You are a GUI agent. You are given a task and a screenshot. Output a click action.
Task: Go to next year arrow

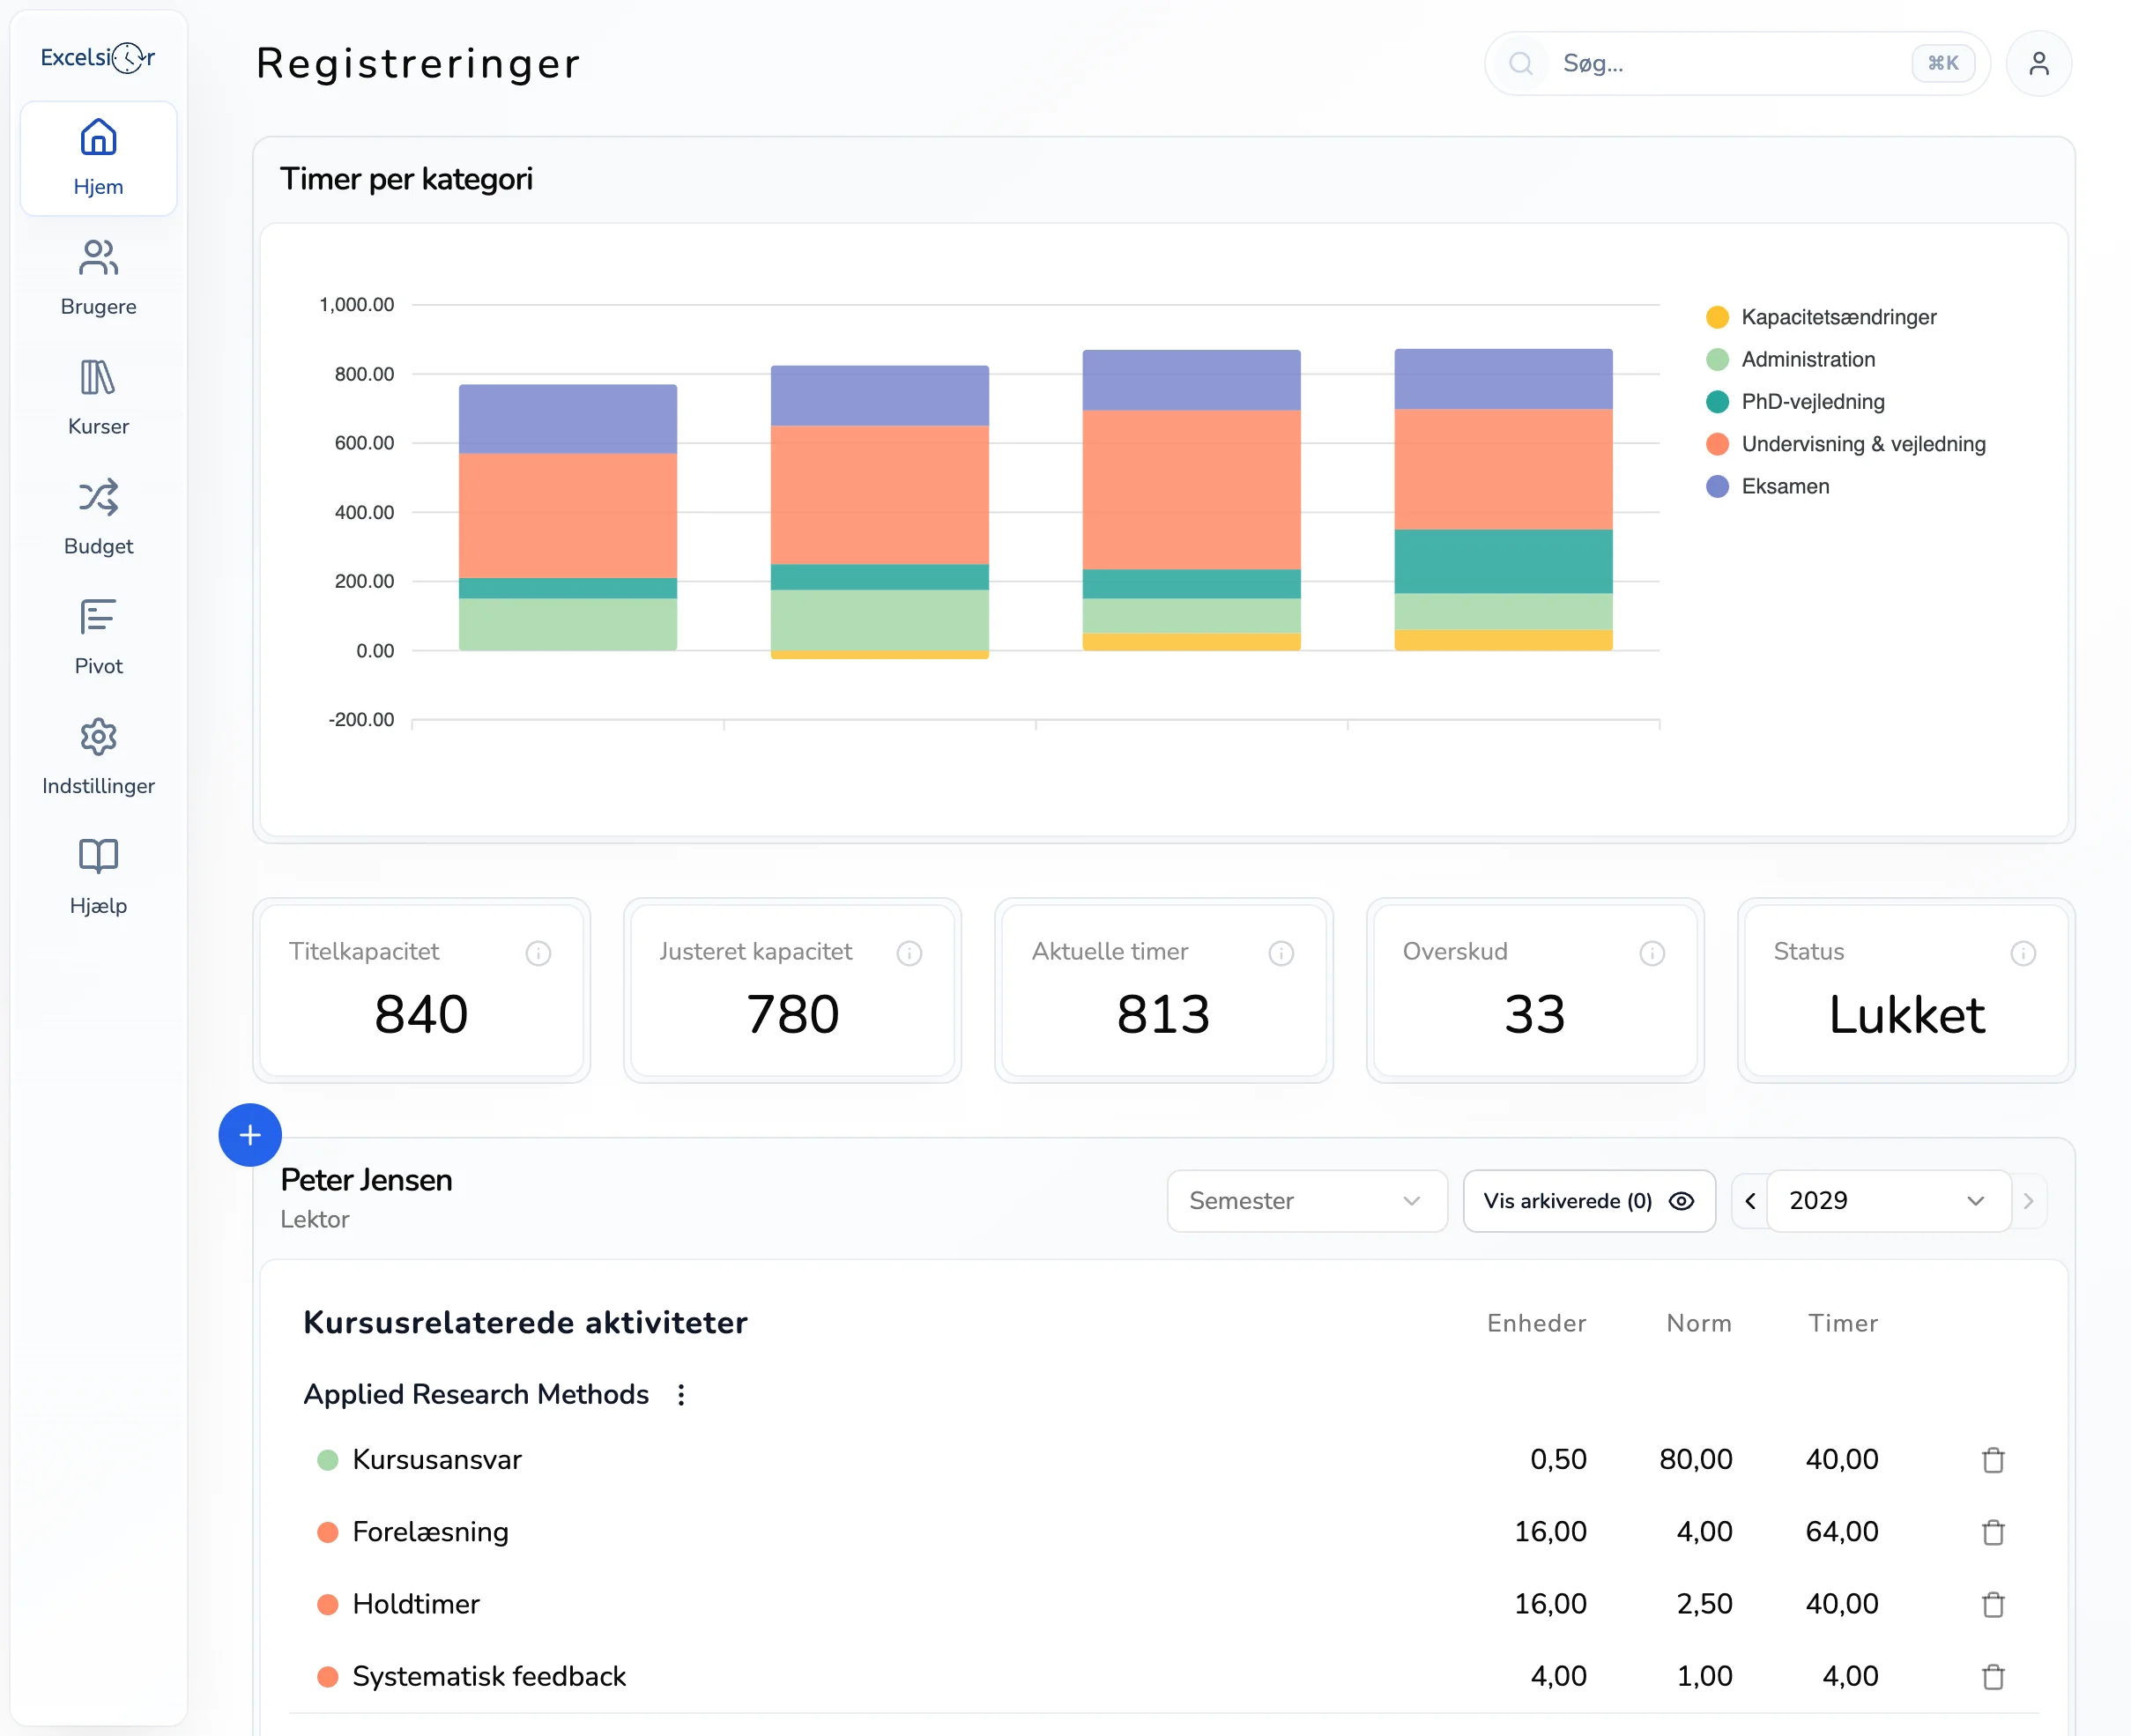tap(2028, 1201)
